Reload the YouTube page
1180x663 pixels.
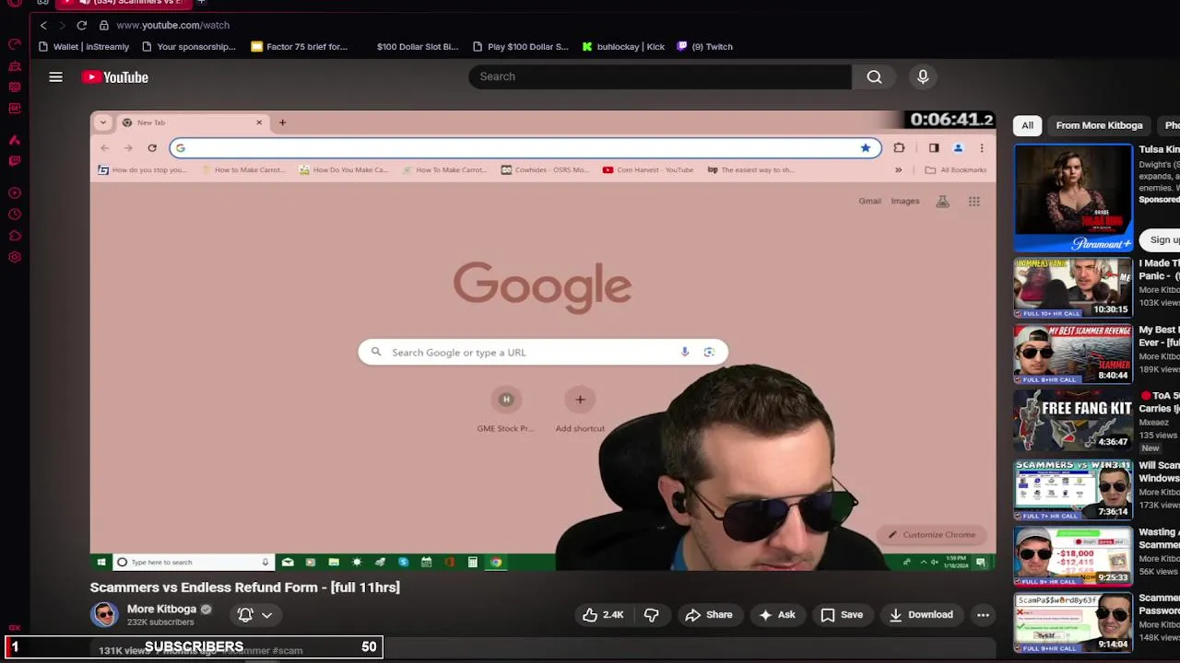pos(82,25)
